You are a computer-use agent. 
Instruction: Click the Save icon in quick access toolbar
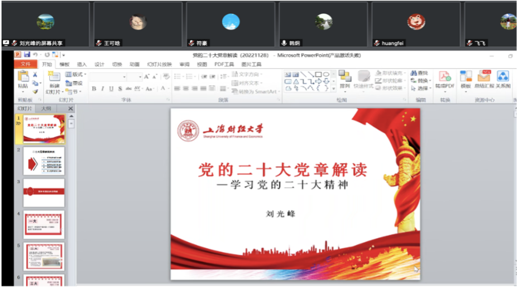(x=26, y=55)
